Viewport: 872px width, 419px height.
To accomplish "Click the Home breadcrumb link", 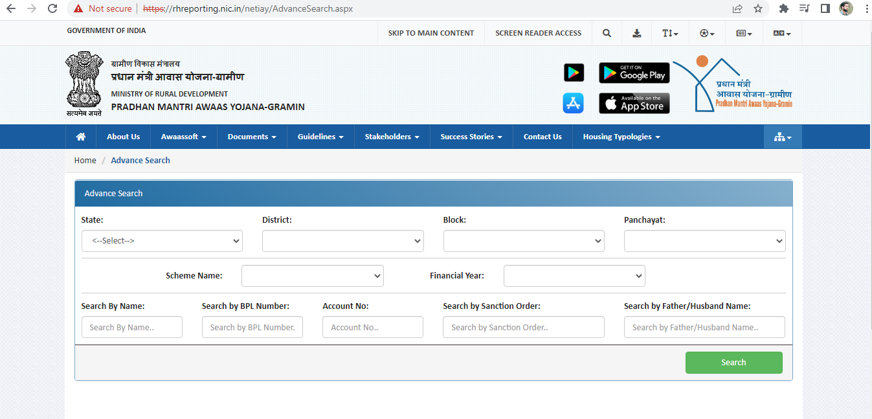I will point(85,161).
